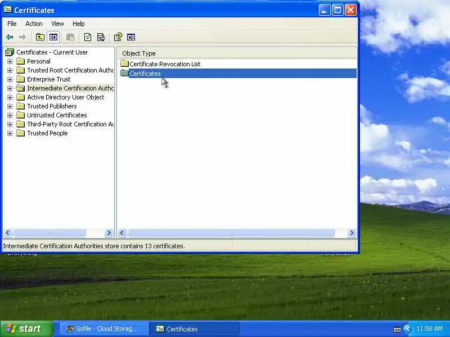Screen dimensions: 450x337
Task: Select Active Directory User Object label
Action: [x=65, y=97]
